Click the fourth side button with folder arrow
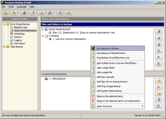The height and width of the screenshot is (119, 166). pyautogui.click(x=159, y=51)
